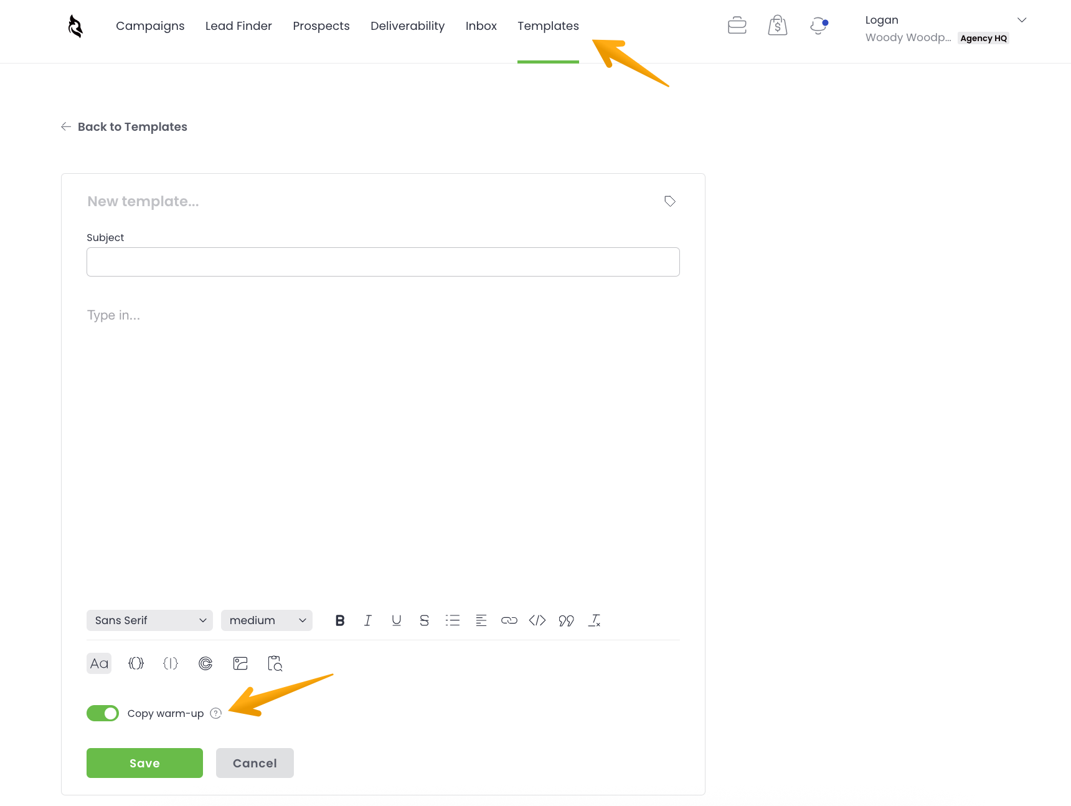
Task: Save the new template
Action: 144,763
